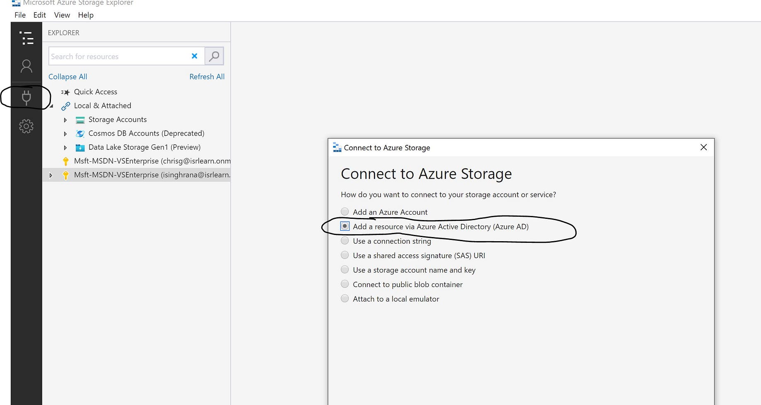Collapse the Local & Attached node
The height and width of the screenshot is (405, 761).
click(x=51, y=105)
